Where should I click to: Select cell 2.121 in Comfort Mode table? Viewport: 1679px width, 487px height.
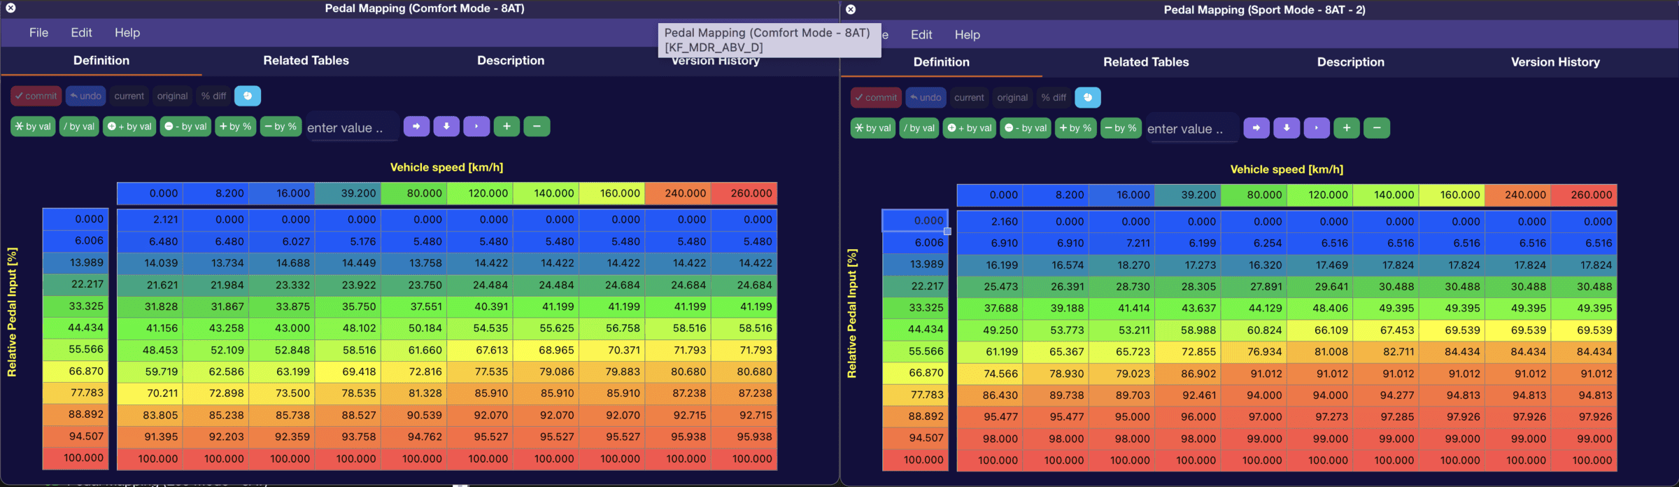(150, 219)
